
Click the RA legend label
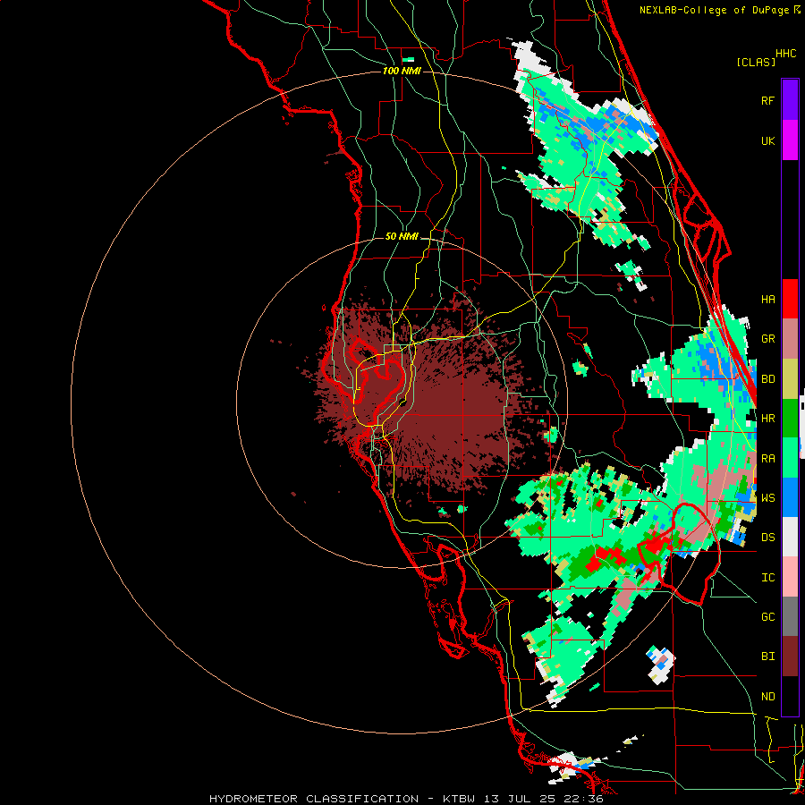[767, 459]
